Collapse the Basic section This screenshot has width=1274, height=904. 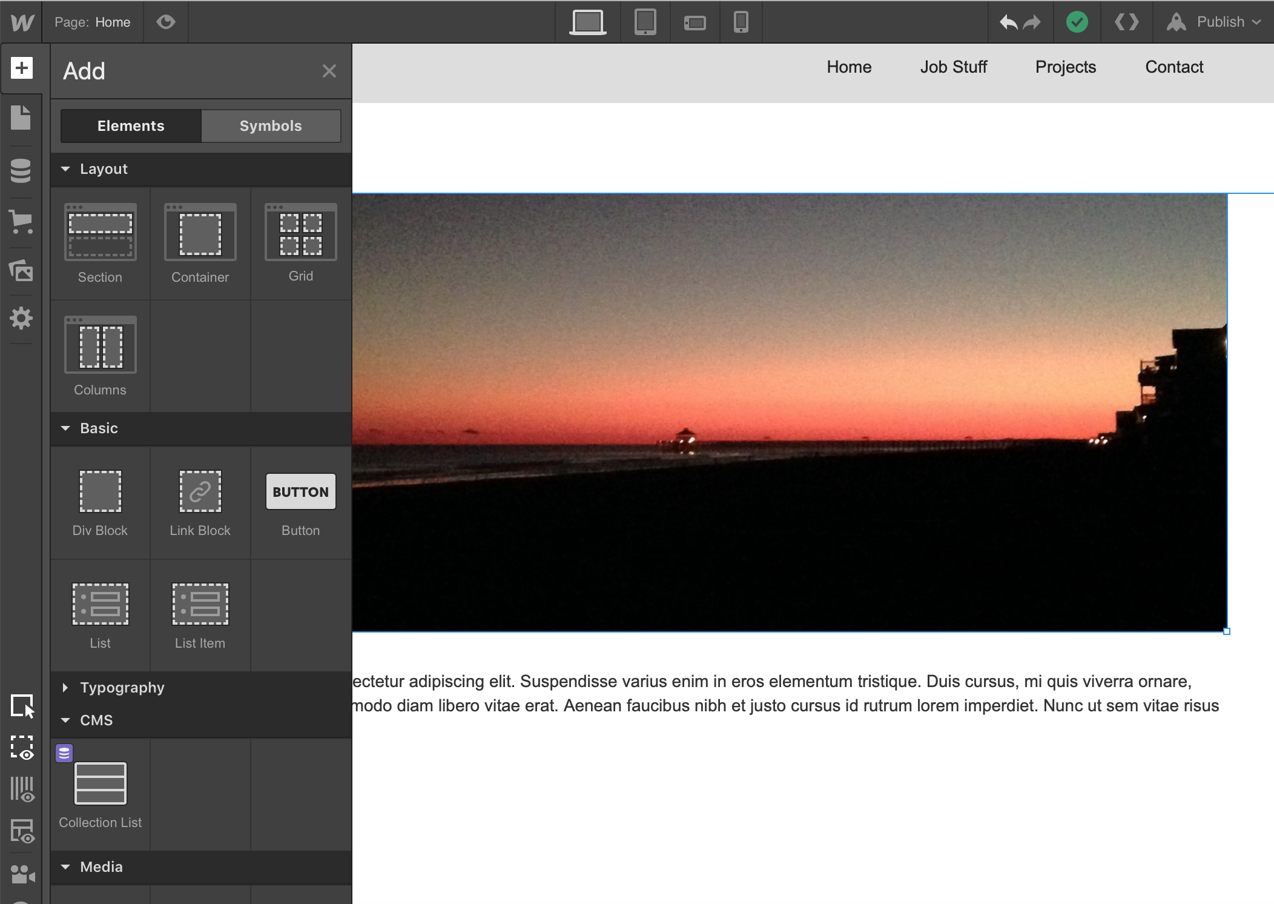tap(201, 428)
